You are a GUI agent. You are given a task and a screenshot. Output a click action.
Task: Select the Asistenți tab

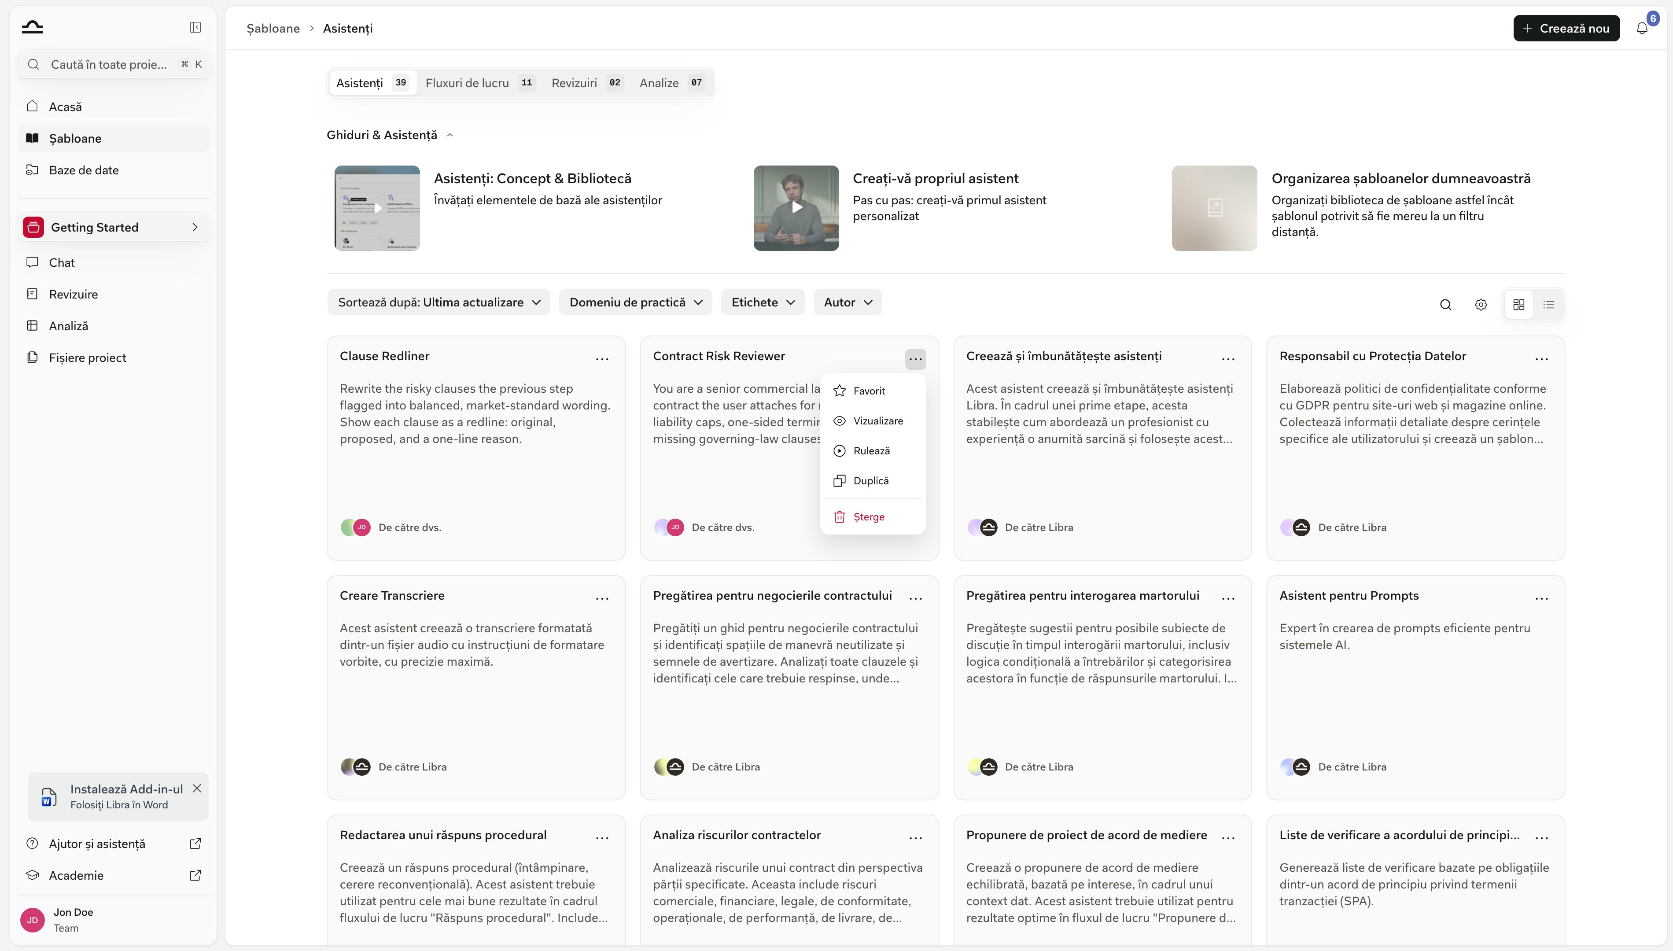point(372,83)
